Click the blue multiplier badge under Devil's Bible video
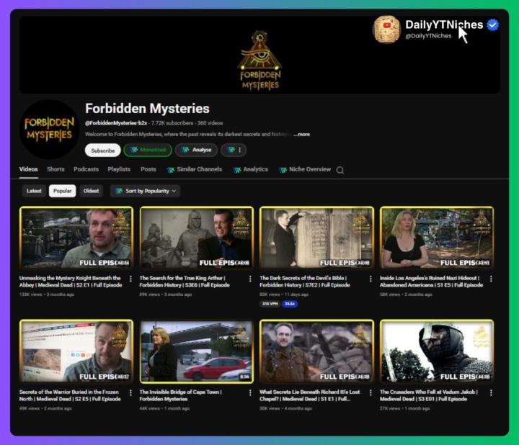This screenshot has width=519, height=445. coord(290,304)
